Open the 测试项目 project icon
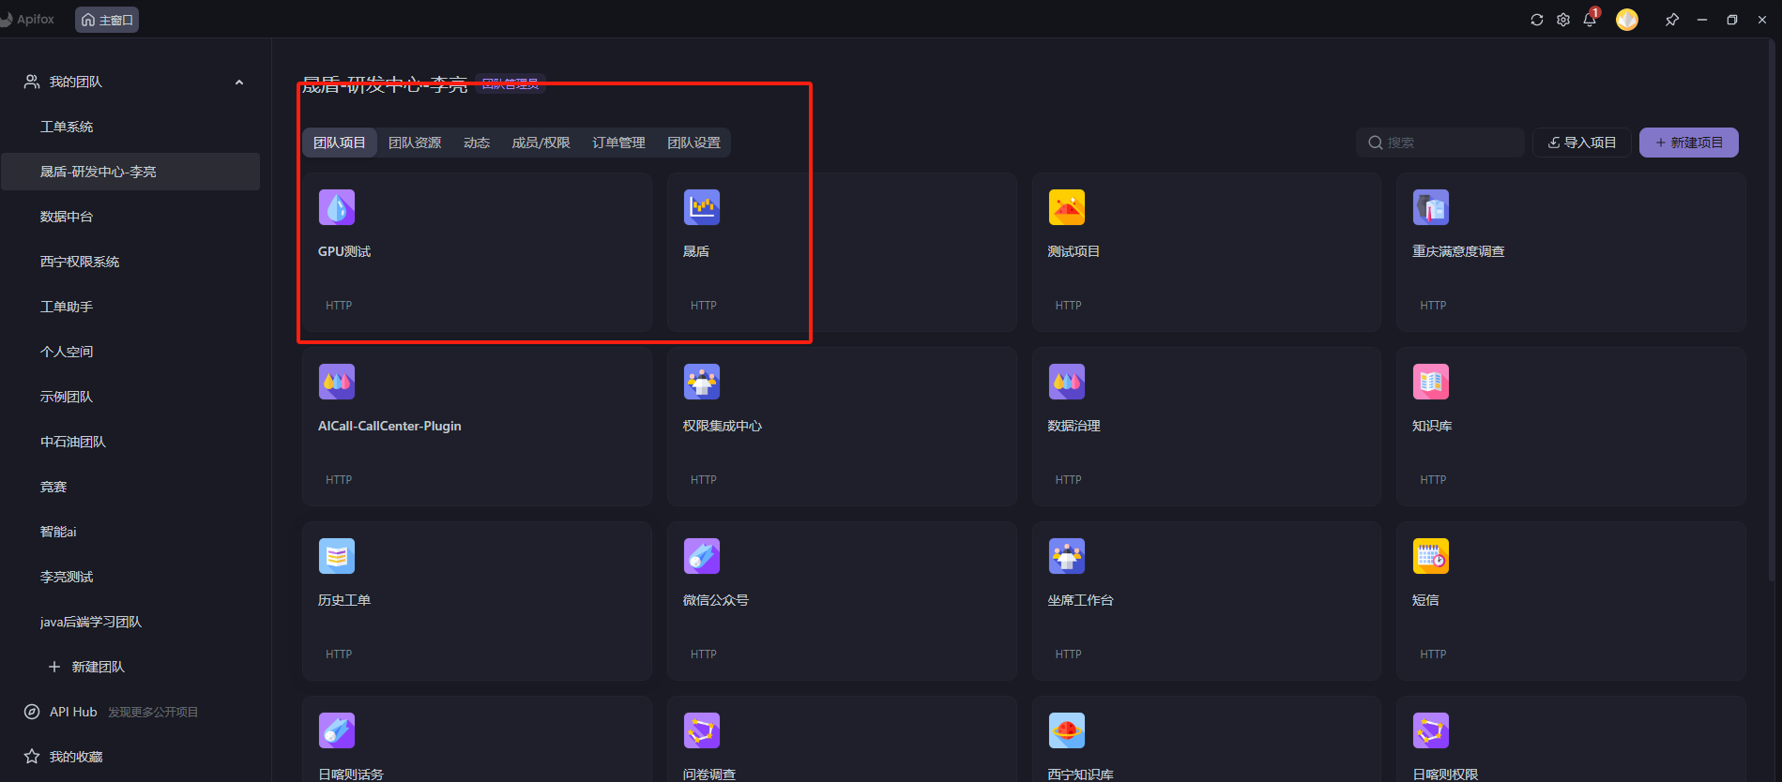Screen dimensions: 1782x782 (1067, 207)
